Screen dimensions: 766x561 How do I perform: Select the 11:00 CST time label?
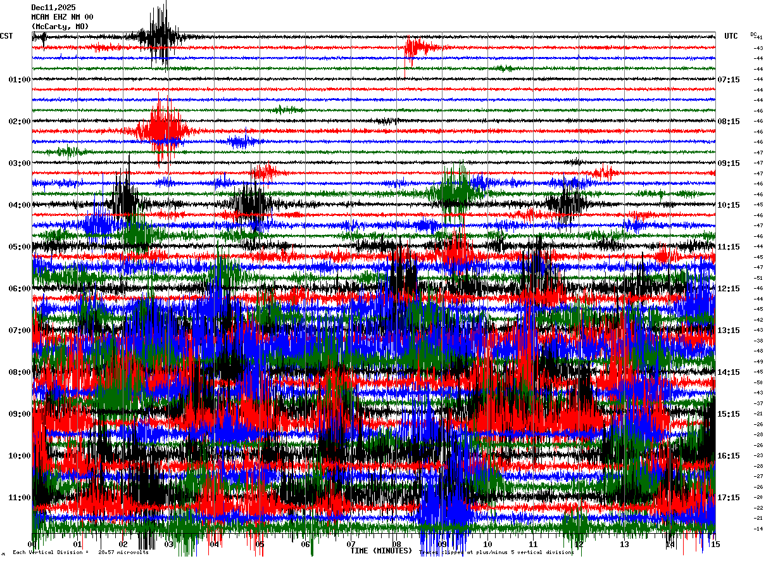(20, 498)
